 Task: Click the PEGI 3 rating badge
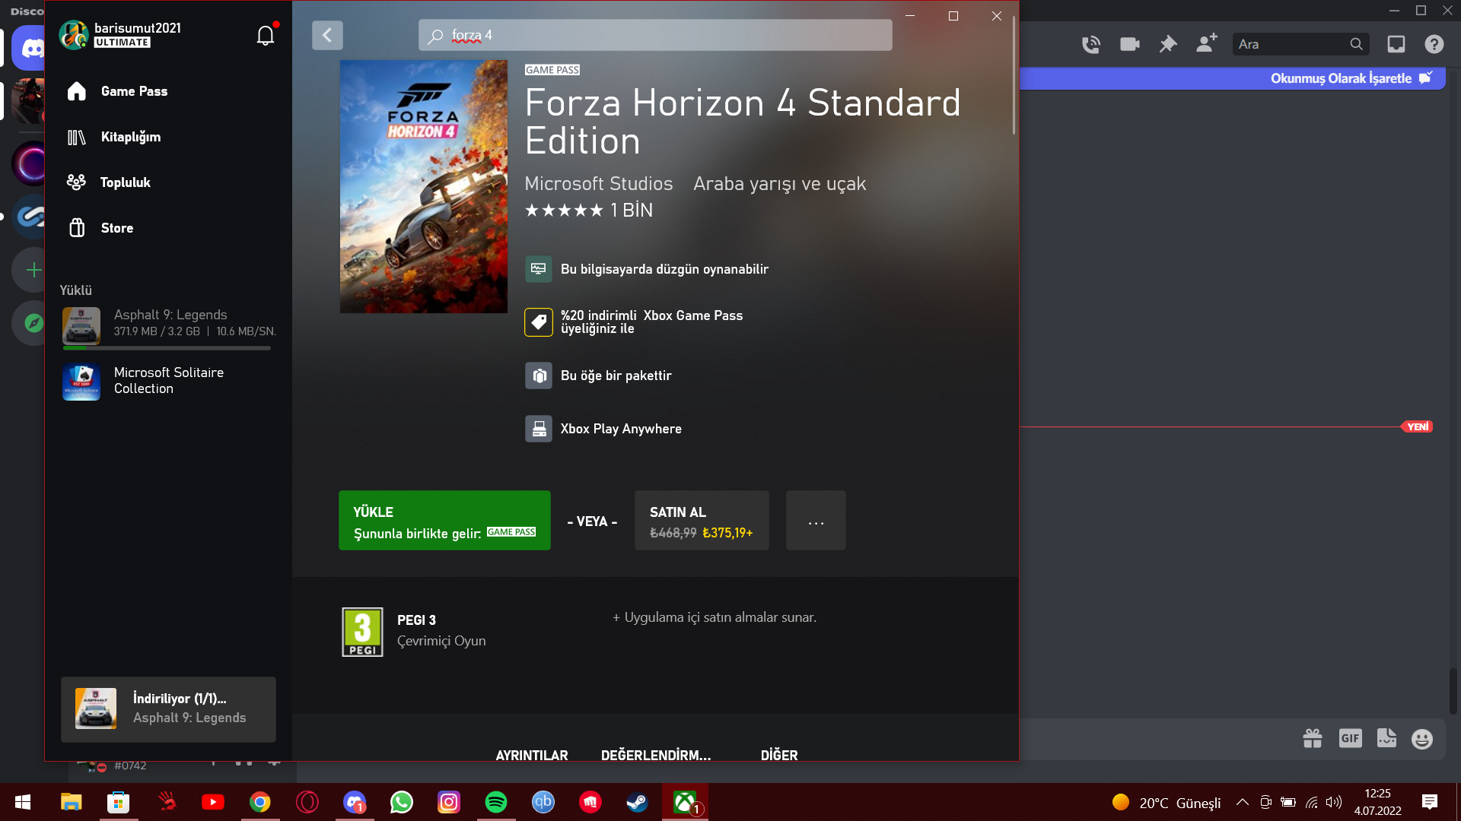click(x=362, y=632)
